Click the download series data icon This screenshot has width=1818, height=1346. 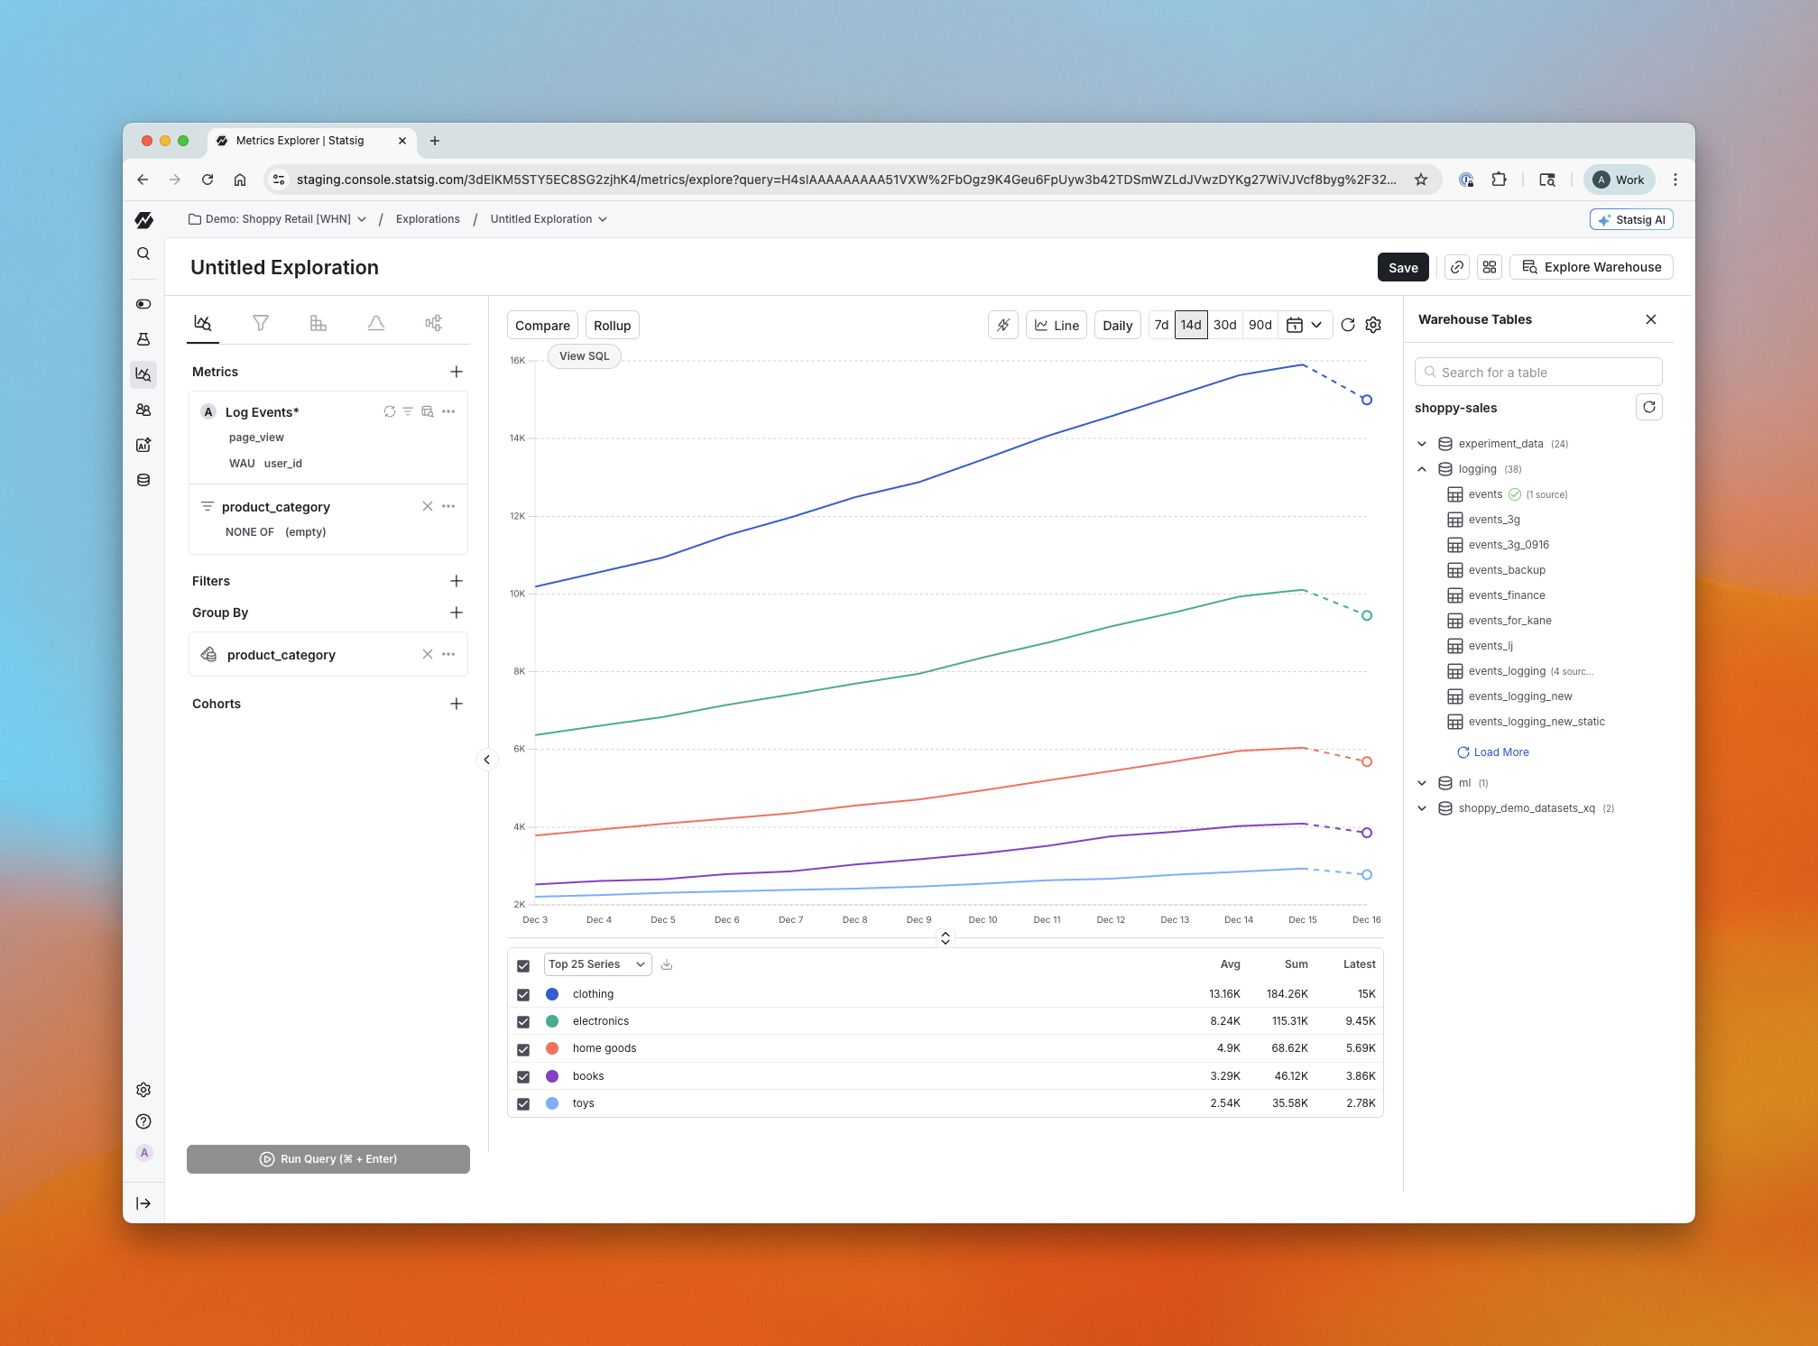[667, 964]
